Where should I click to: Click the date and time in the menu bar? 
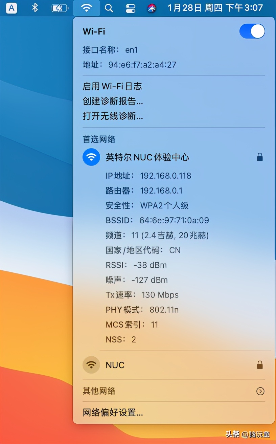217,8
